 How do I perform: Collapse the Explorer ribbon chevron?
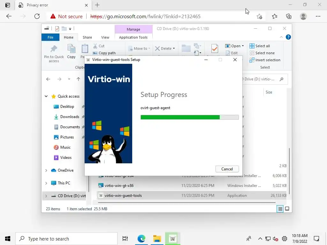(x=281, y=37)
